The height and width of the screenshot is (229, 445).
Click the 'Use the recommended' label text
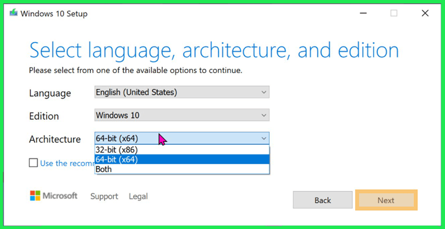pos(67,163)
